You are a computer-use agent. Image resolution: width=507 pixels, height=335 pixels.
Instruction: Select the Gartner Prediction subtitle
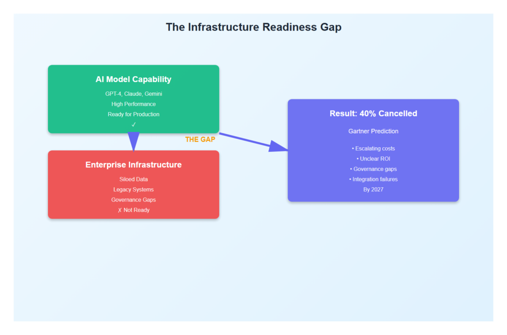click(x=373, y=131)
